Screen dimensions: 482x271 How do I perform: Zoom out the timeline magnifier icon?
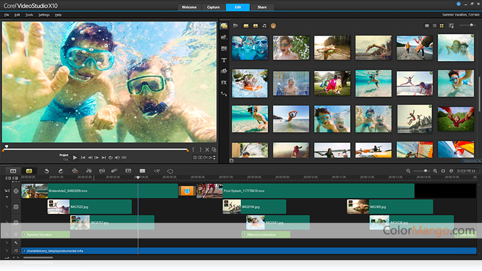pyautogui.click(x=408, y=171)
